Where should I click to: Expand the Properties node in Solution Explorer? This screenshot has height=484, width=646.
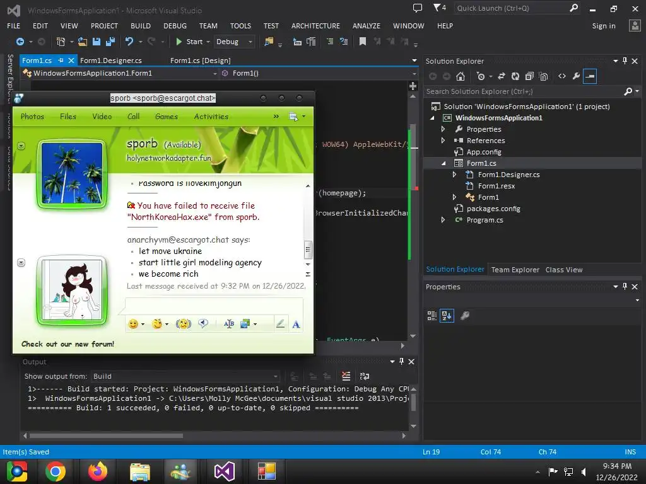click(443, 129)
